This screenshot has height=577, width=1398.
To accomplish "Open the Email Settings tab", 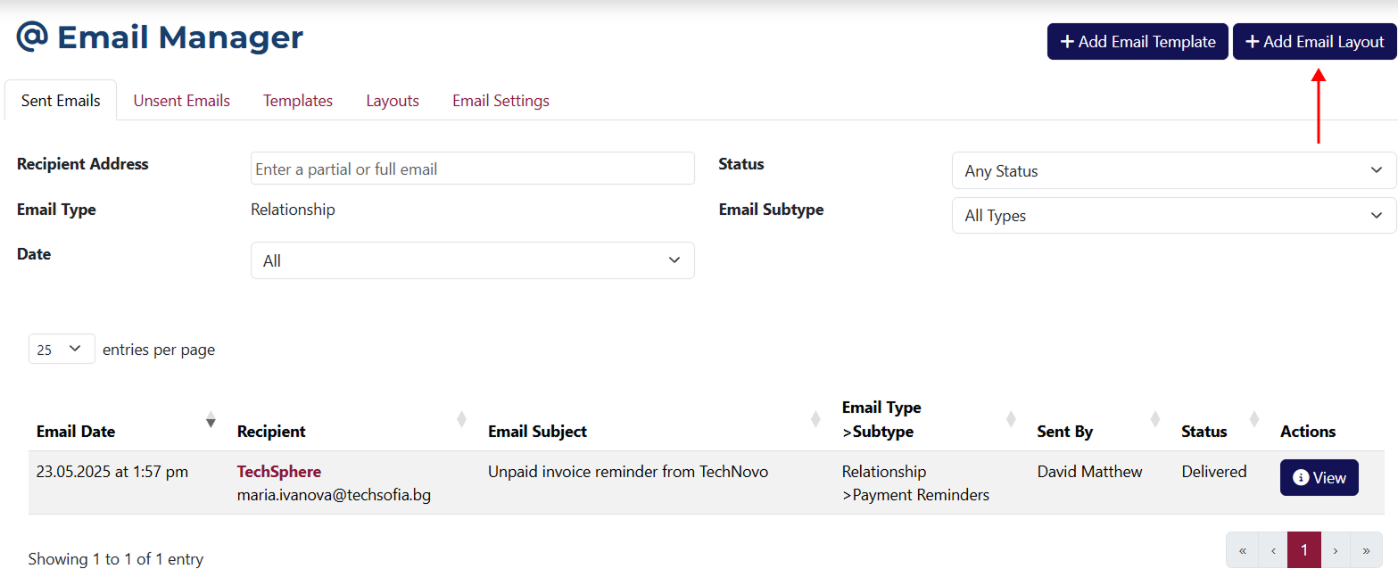I will click(x=500, y=100).
